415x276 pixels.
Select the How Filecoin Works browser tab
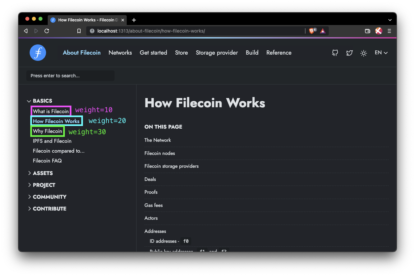(x=88, y=20)
